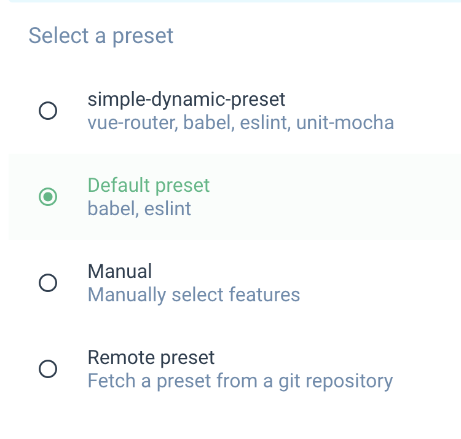This screenshot has height=439, width=461.
Task: Choose the Manual radio button
Action: click(x=48, y=283)
